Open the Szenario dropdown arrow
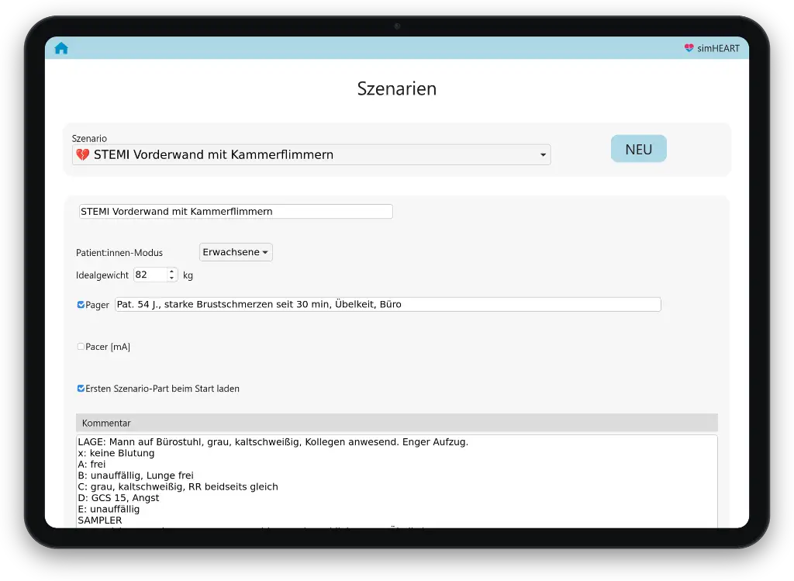The width and height of the screenshot is (794, 581). (543, 155)
